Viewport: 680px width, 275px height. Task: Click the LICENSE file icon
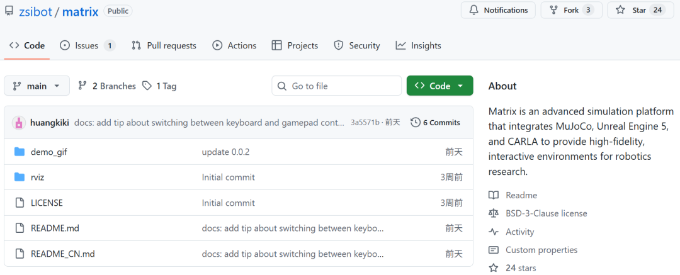pos(19,203)
